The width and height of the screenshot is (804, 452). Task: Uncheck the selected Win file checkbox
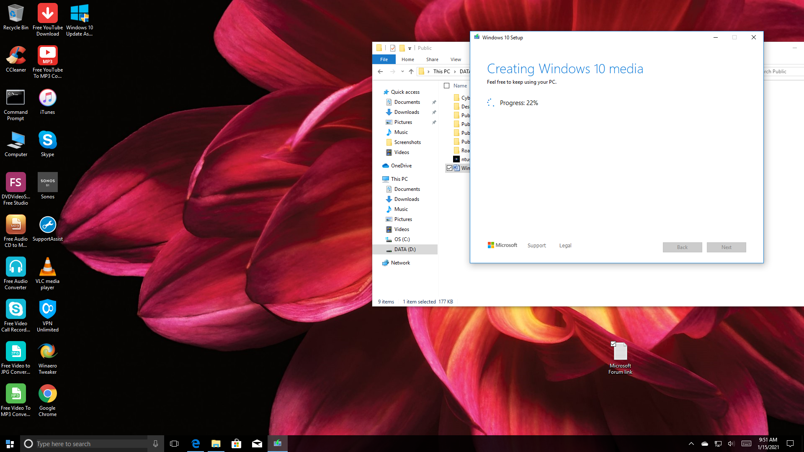449,168
